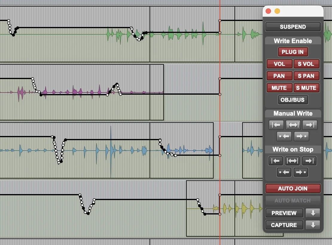Click yellow track breakpoint at playhead bottom
Screen dimensions: 332x245
click(220, 214)
